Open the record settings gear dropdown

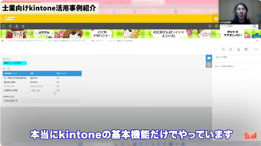(x=247, y=49)
